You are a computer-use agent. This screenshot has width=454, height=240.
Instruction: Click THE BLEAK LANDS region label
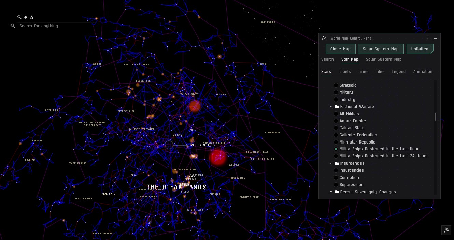click(176, 187)
